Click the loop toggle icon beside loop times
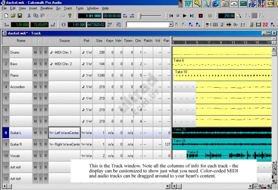Screen dimensions: 278x190 click(x=64, y=25)
